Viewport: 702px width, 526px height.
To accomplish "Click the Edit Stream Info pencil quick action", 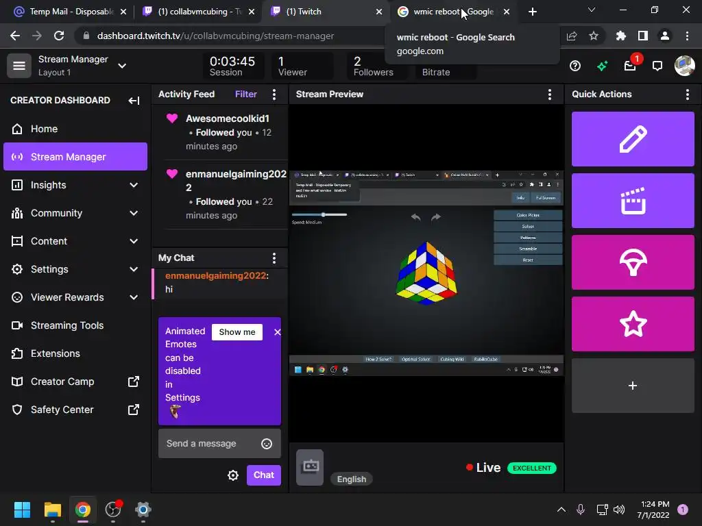I will 633,139.
